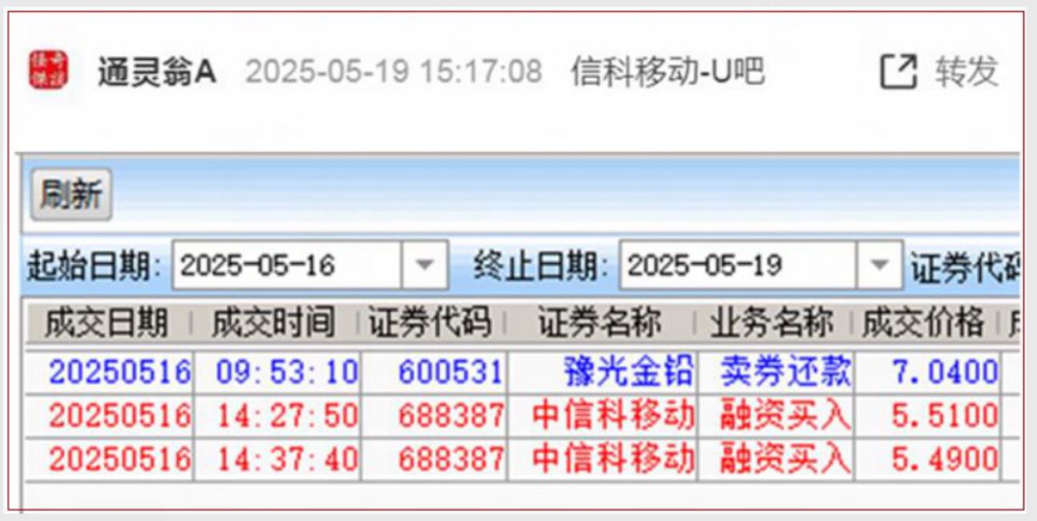Sort by the 成交时间 column header
1037x521 pixels.
point(274,323)
